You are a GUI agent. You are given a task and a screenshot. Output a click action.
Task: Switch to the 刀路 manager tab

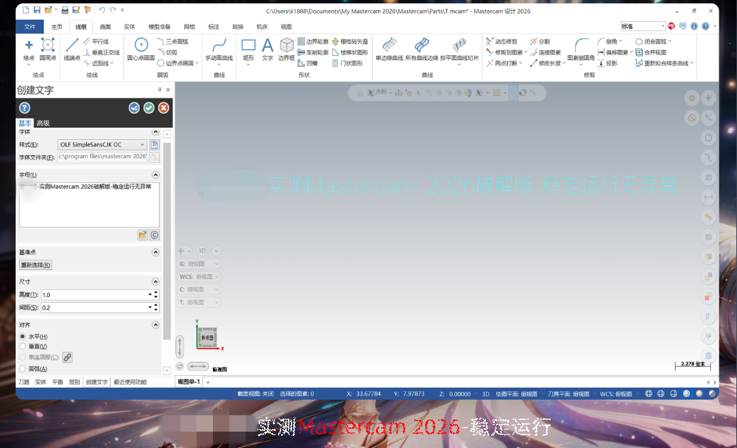24,383
